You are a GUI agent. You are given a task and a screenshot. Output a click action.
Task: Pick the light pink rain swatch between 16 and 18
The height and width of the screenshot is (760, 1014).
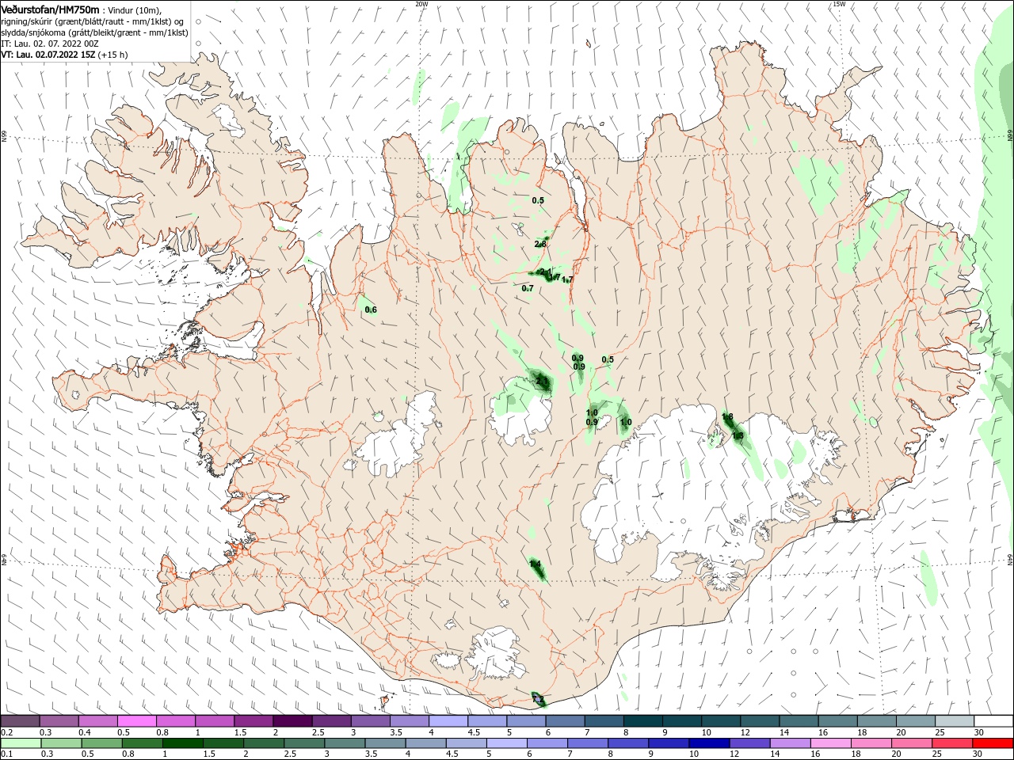832,743
